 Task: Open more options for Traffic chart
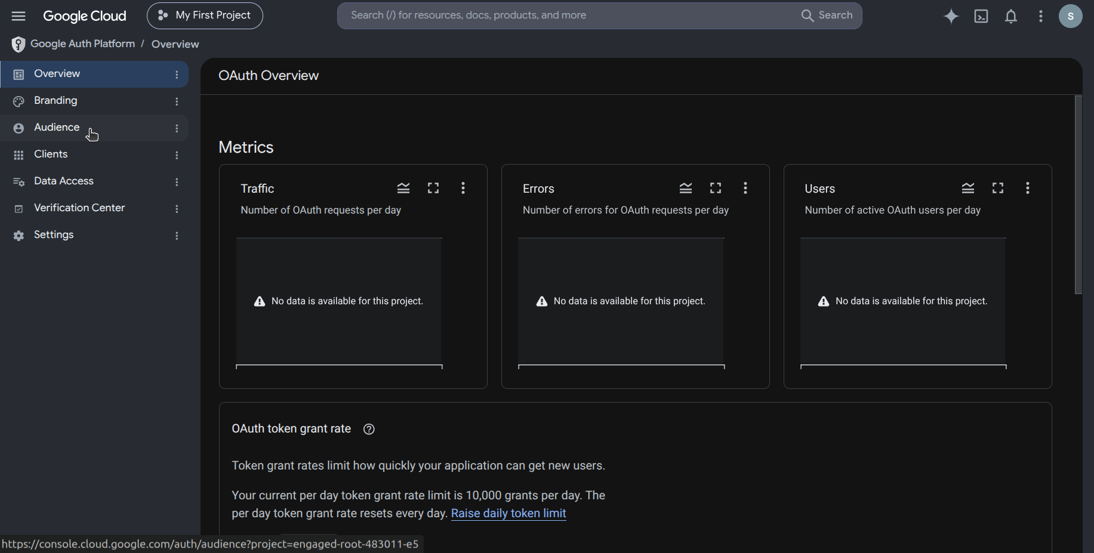(x=463, y=189)
